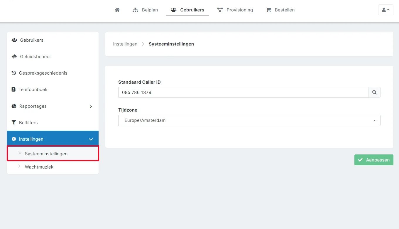Expand the Rapportages submenu chevron
The width and height of the screenshot is (399, 229).
pos(91,106)
